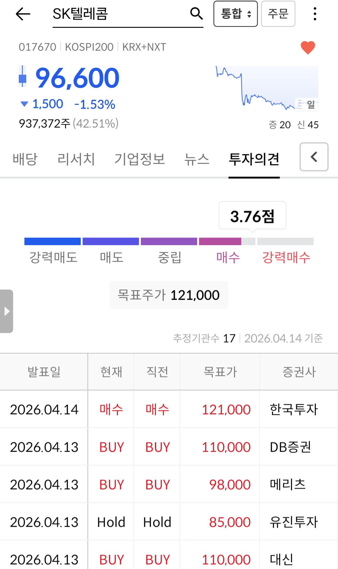
Task: Tap the blue down-triangle price change icon
Action: 24,104
